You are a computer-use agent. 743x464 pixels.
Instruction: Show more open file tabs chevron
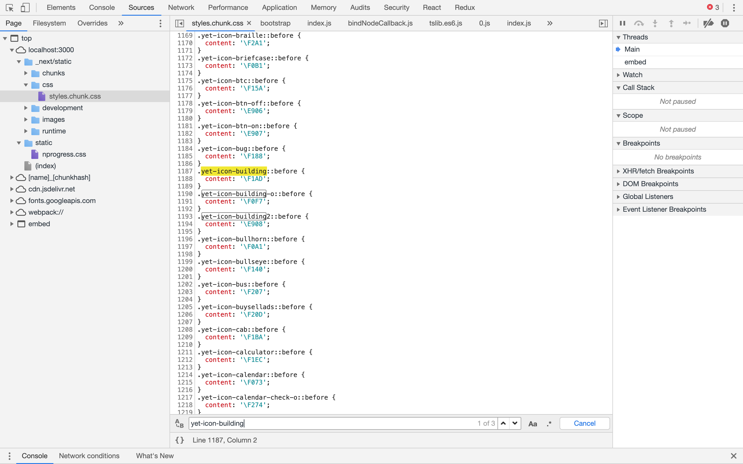pos(550,23)
